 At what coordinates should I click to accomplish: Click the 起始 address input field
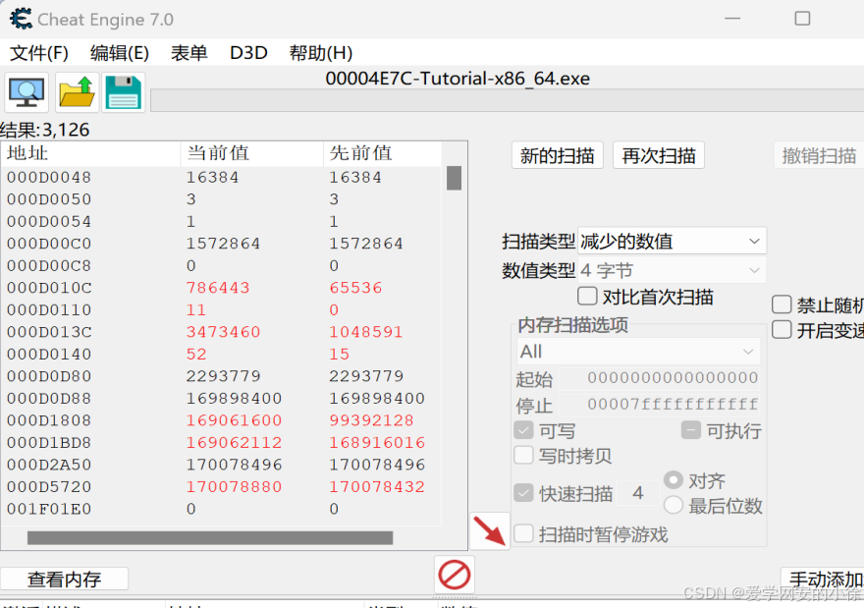tap(659, 378)
